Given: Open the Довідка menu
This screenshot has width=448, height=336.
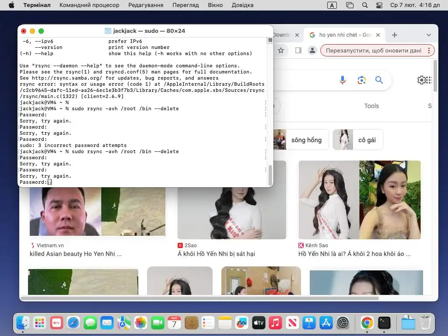Looking at the screenshot, I should click(242, 5).
